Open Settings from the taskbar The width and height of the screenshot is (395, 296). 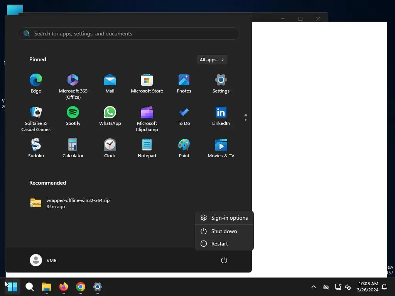click(98, 287)
